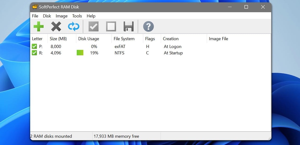This screenshot has height=145, width=300.
Task: Click the '2 RAM disks mounted' status text
Action: coord(51,136)
